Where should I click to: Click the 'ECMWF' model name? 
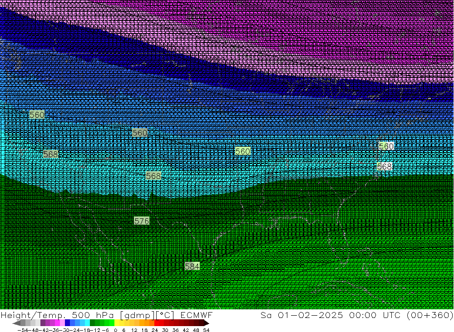pos(196,315)
